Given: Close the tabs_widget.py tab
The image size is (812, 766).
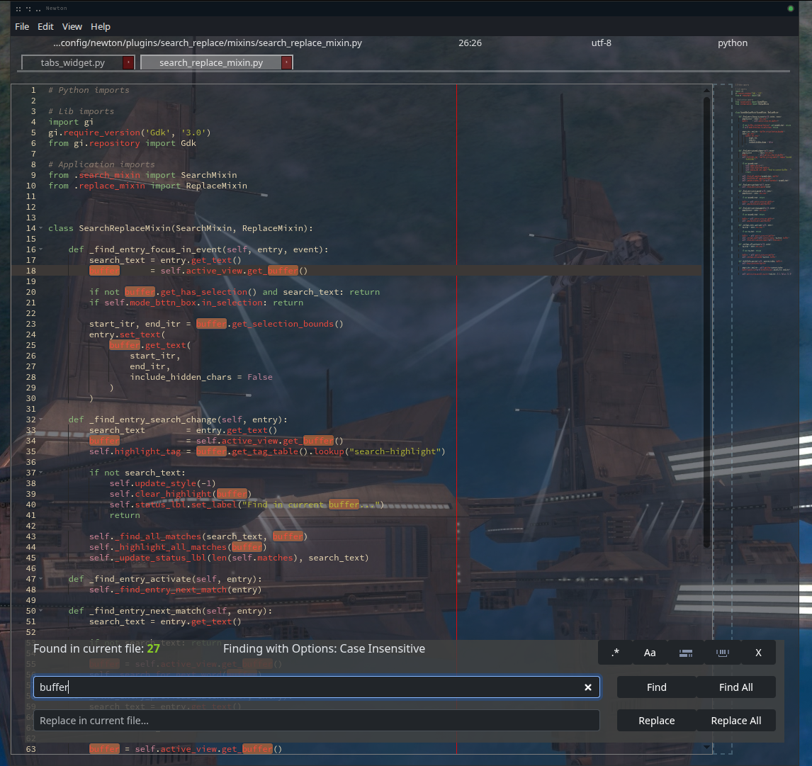Looking at the screenshot, I should tap(128, 63).
